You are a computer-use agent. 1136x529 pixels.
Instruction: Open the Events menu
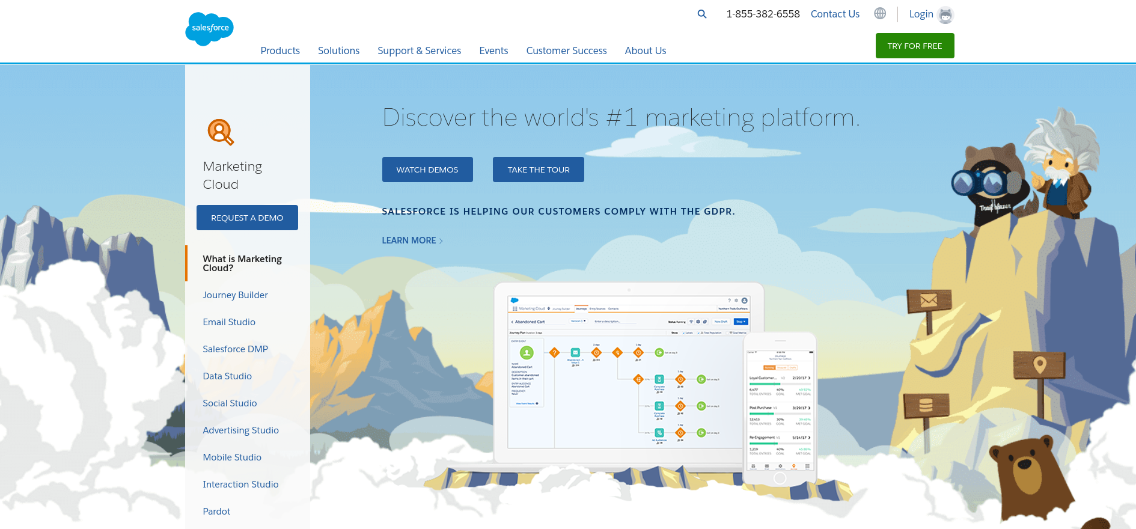click(493, 50)
